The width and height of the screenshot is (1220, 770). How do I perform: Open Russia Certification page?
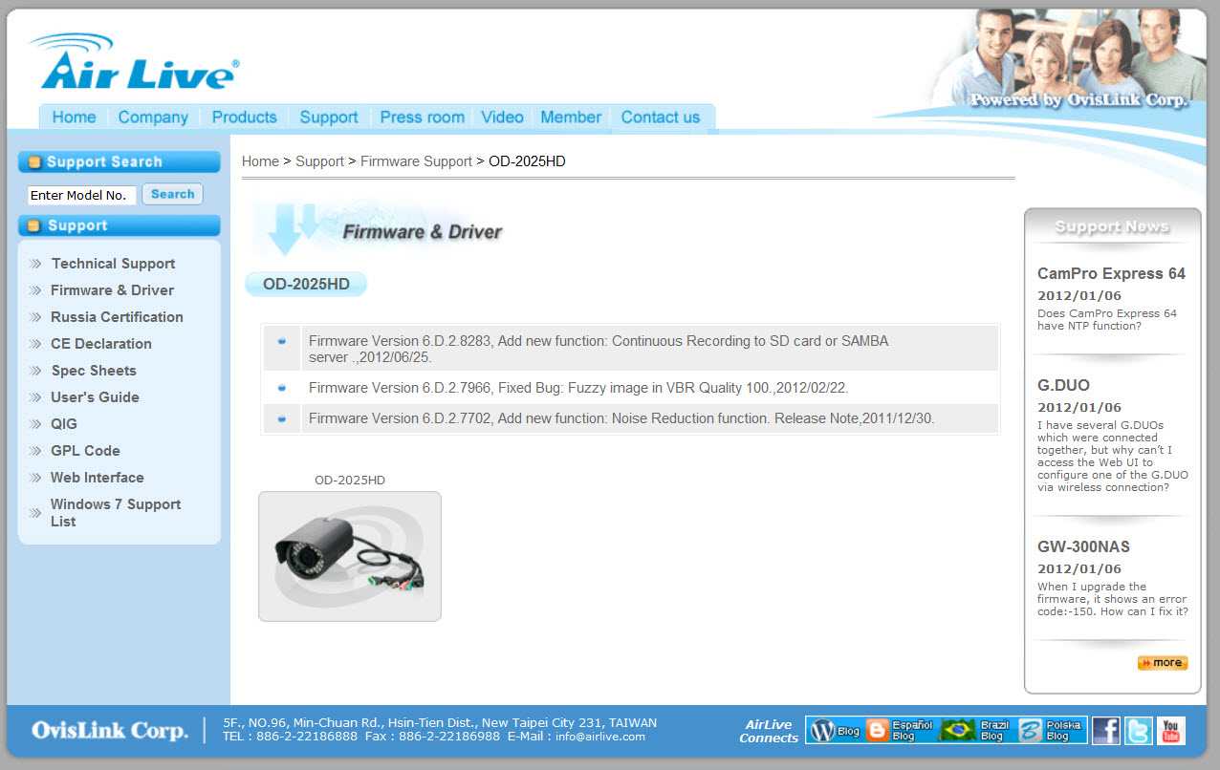pyautogui.click(x=117, y=317)
